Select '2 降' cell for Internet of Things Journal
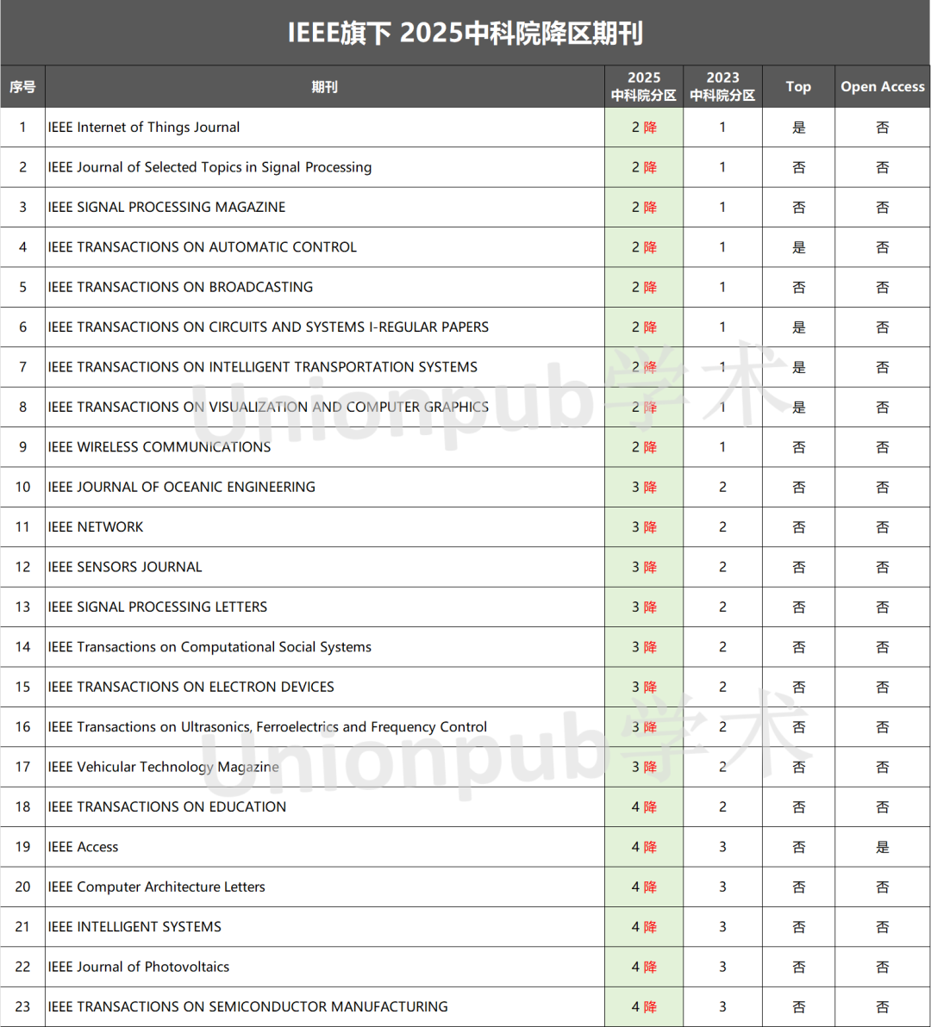Image resolution: width=931 pixels, height=1027 pixels. 644,127
